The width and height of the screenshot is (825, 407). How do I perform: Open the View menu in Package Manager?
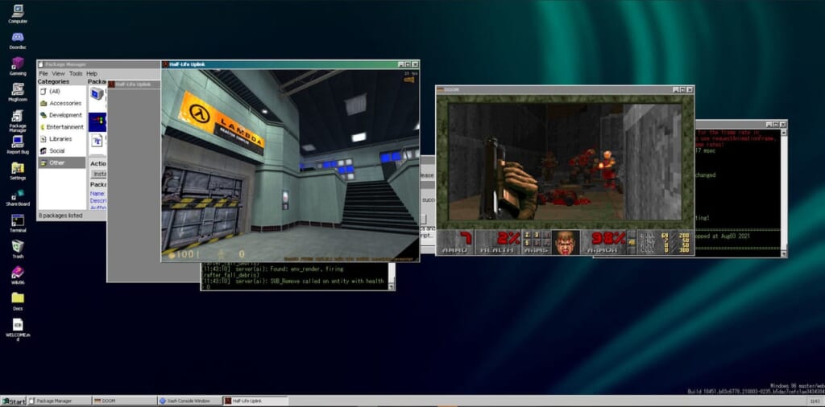(59, 73)
